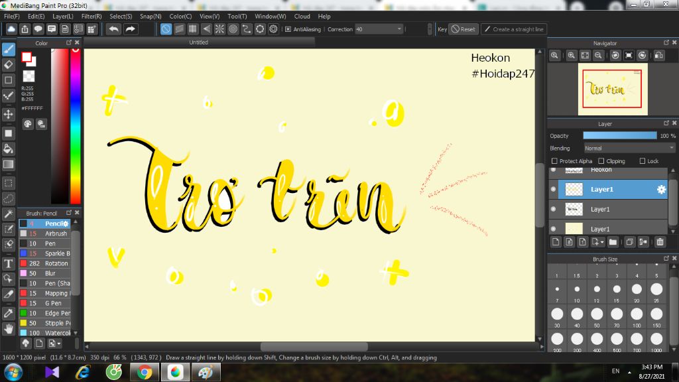
Task: Hide the cream background Layer1
Action: [x=554, y=229]
